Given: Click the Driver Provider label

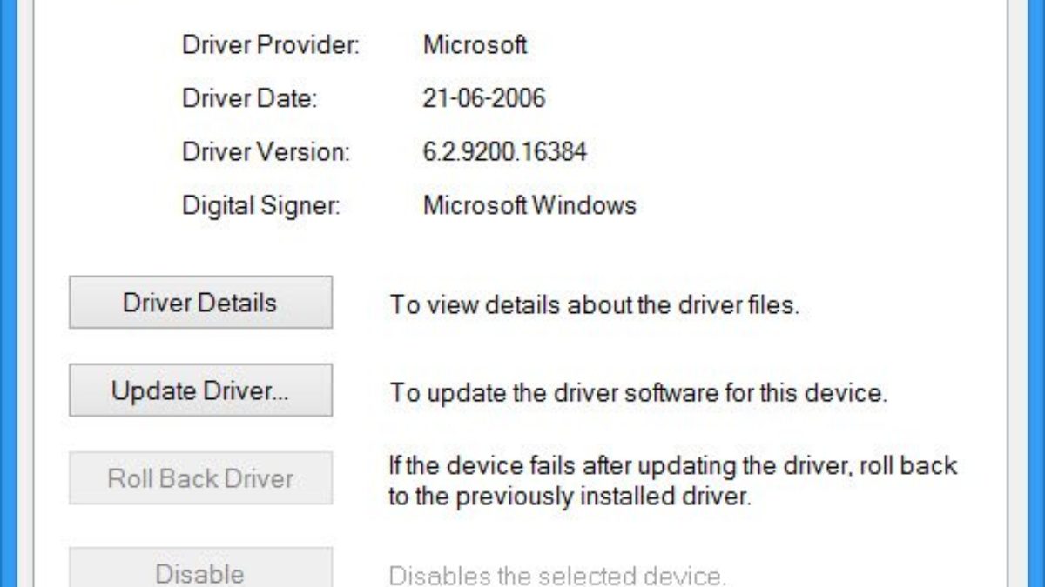Looking at the screenshot, I should (270, 45).
